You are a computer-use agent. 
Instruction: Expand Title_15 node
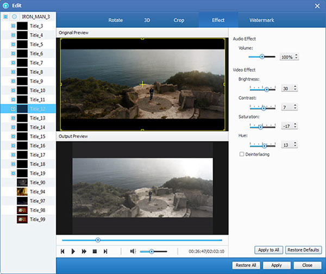tap(13, 136)
